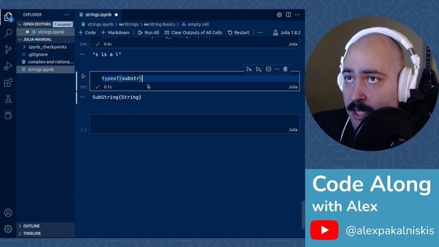This screenshot has height=247, width=439.
Task: Click the Strings breadcrumb item
Action: click(x=131, y=25)
